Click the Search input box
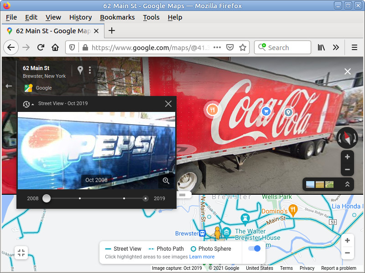Image resolution: width=365 pixels, height=273 pixels. tap(282, 47)
